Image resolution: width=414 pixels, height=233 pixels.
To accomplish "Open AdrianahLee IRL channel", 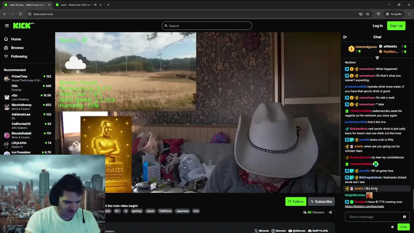I will click(27, 116).
